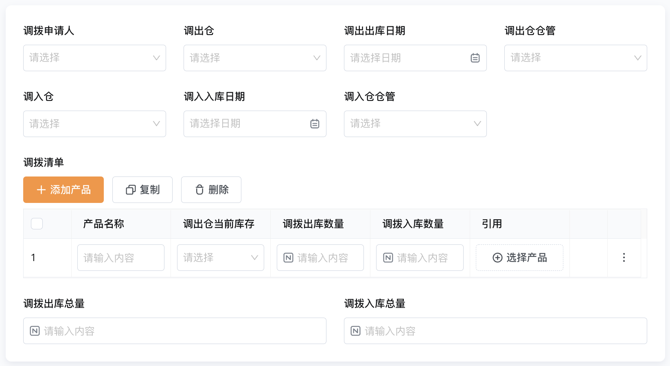The height and width of the screenshot is (366, 670).
Task: Click the 调拨入库总量 input field
Action: 495,331
